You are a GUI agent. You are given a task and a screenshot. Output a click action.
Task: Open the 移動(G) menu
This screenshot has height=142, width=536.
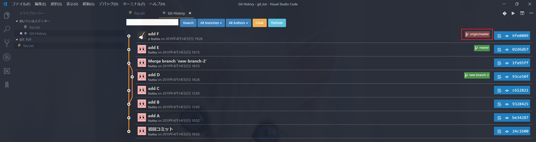(88, 4)
